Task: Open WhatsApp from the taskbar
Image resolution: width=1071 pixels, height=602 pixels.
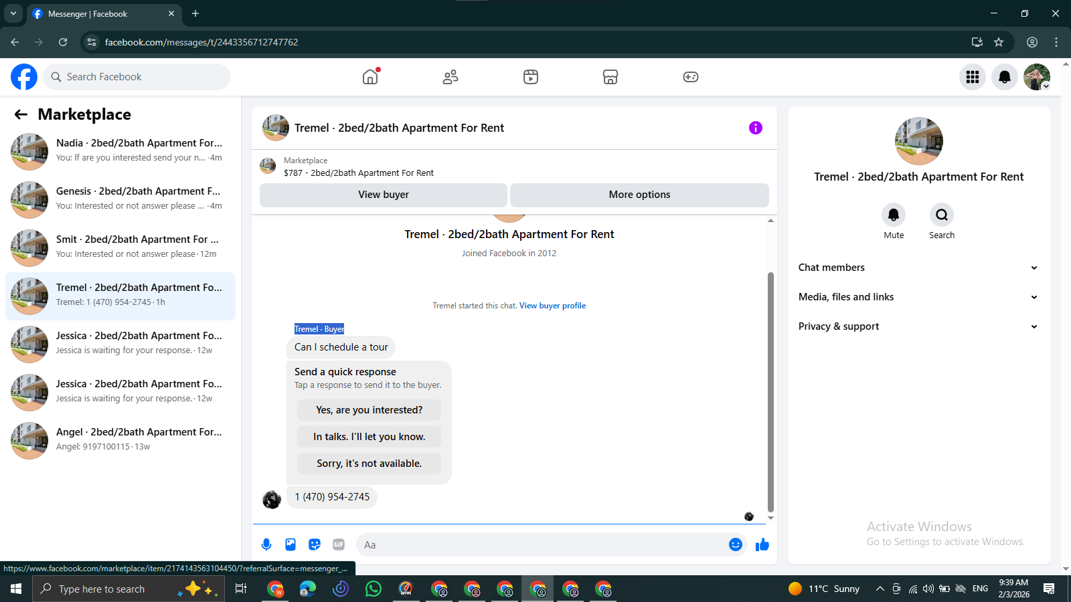Action: pyautogui.click(x=374, y=589)
